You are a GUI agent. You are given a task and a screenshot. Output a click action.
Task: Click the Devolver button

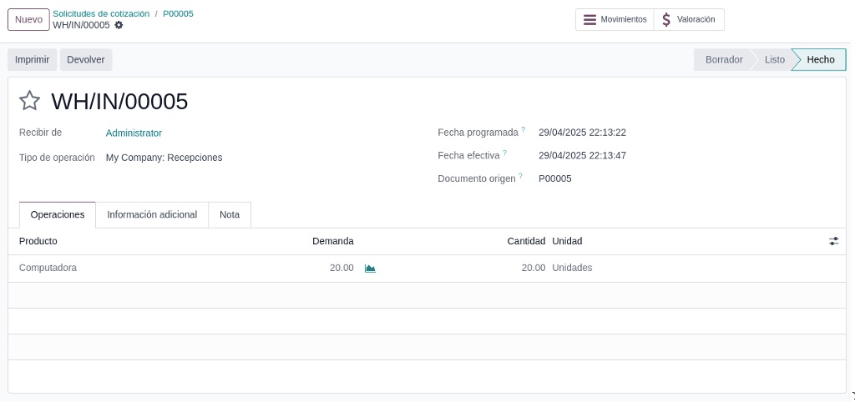(x=86, y=60)
